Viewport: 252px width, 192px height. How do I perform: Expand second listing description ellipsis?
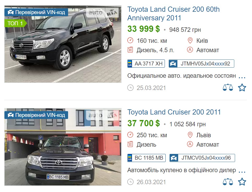pos(242,172)
